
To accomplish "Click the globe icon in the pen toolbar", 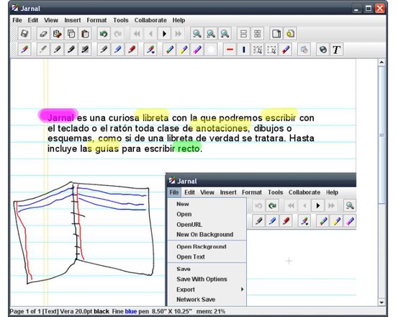I will click(x=323, y=50).
